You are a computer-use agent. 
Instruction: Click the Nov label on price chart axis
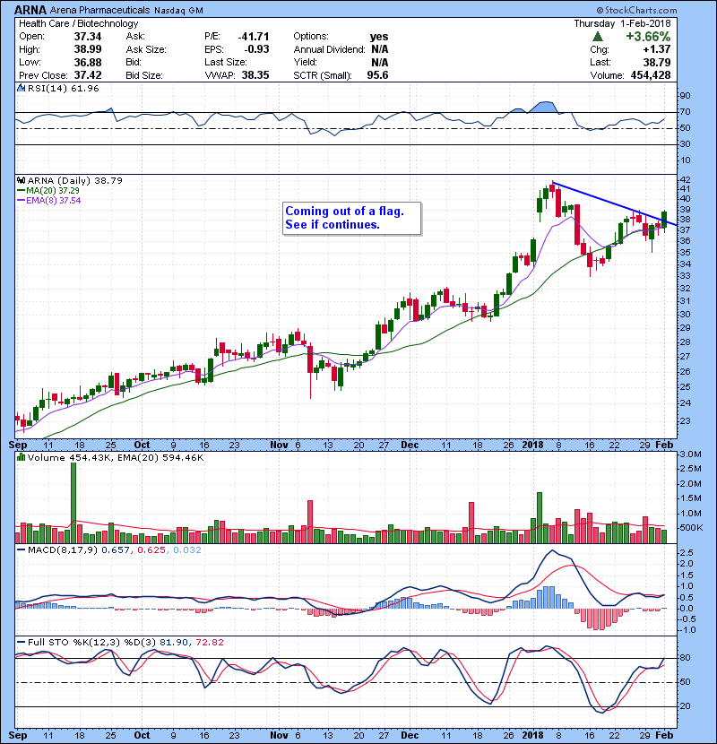[x=279, y=446]
